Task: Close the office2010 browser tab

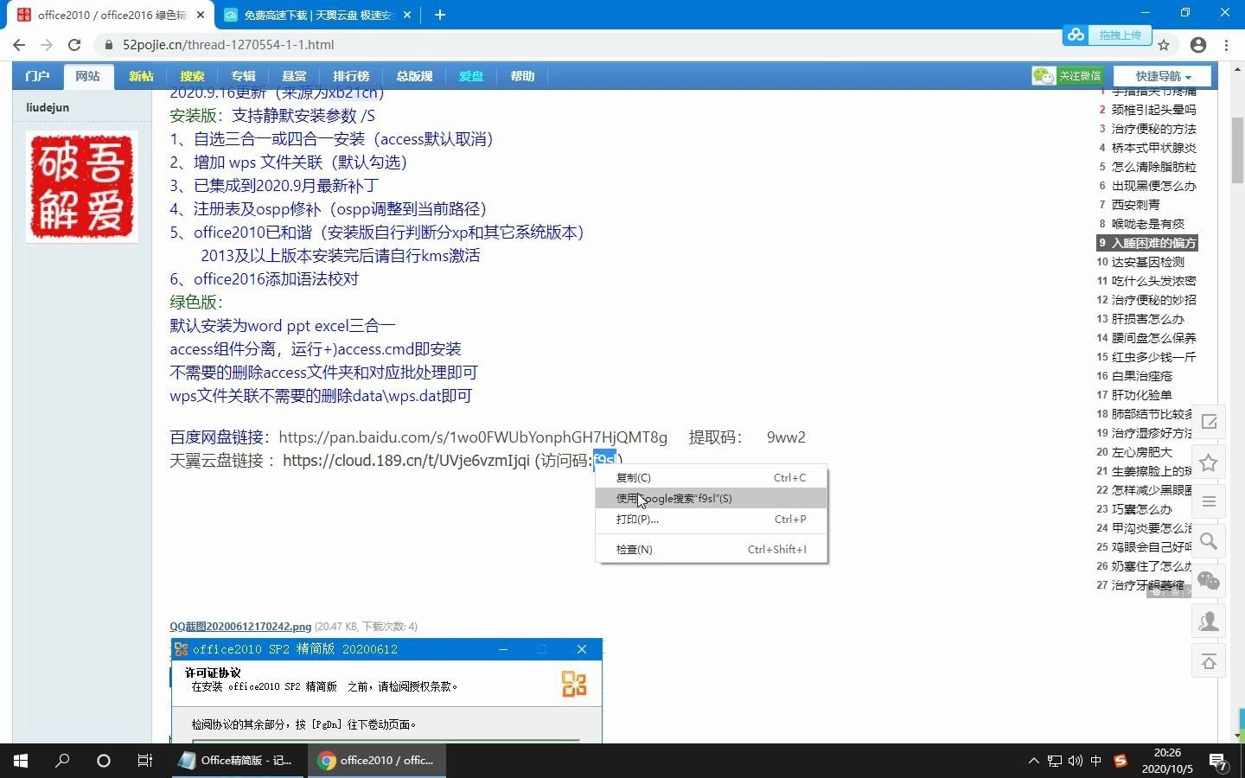Action: (201, 15)
